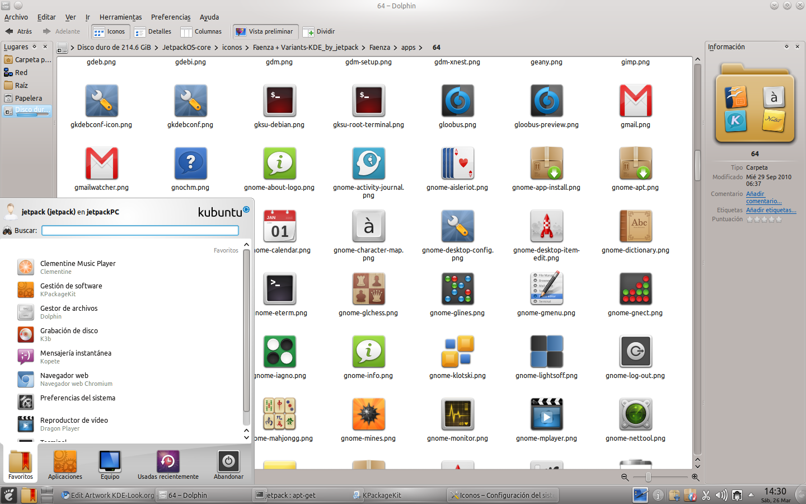Set rating using the first star
Screen dimensions: 806x504
(749, 220)
